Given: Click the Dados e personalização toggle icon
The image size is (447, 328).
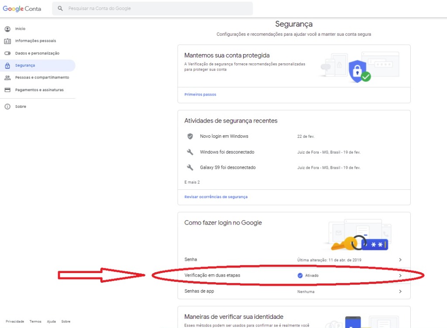Looking at the screenshot, I should (7, 53).
